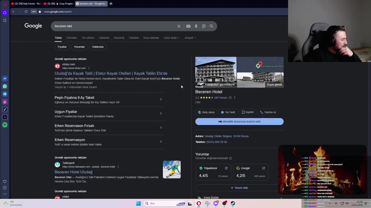This screenshot has width=371, height=208.
Task: Open Discord from the taskbar
Action: coord(216,203)
